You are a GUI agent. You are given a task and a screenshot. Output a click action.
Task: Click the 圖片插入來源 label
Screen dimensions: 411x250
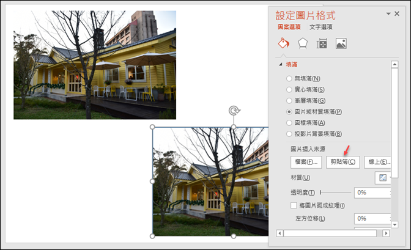click(x=308, y=149)
